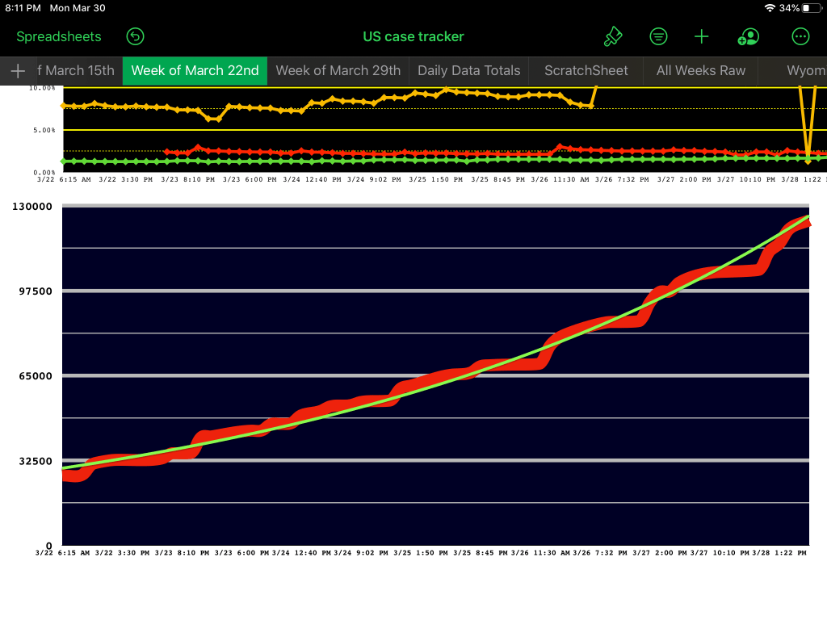Select the Week of March 22nd tab
Viewport: 827px width, 620px height.
[x=195, y=71]
